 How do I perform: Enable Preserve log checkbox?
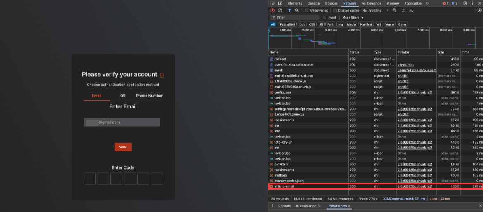click(306, 11)
